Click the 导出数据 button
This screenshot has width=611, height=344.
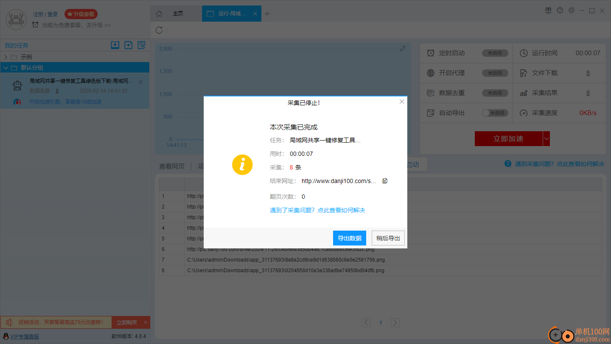[x=350, y=238]
